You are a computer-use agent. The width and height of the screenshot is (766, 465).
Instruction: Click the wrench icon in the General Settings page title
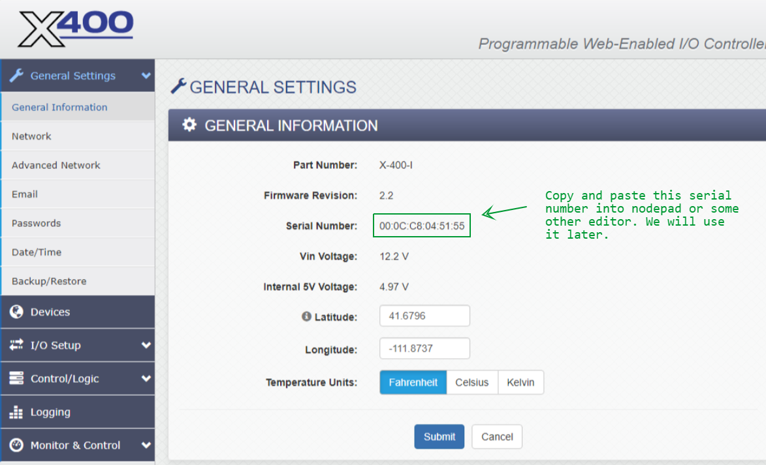pyautogui.click(x=180, y=85)
